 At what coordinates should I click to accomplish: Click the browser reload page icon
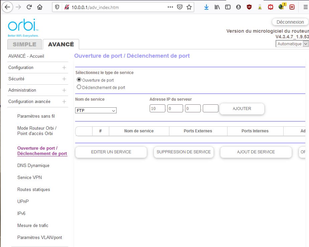click(29, 7)
